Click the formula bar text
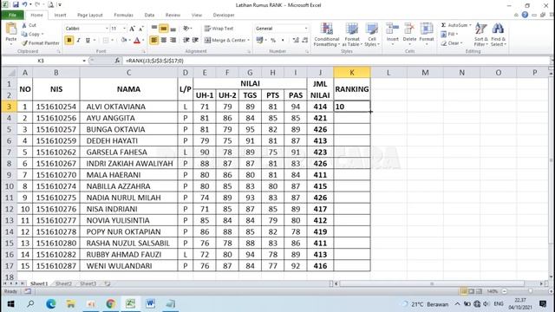This screenshot has width=555, height=312. (154, 61)
